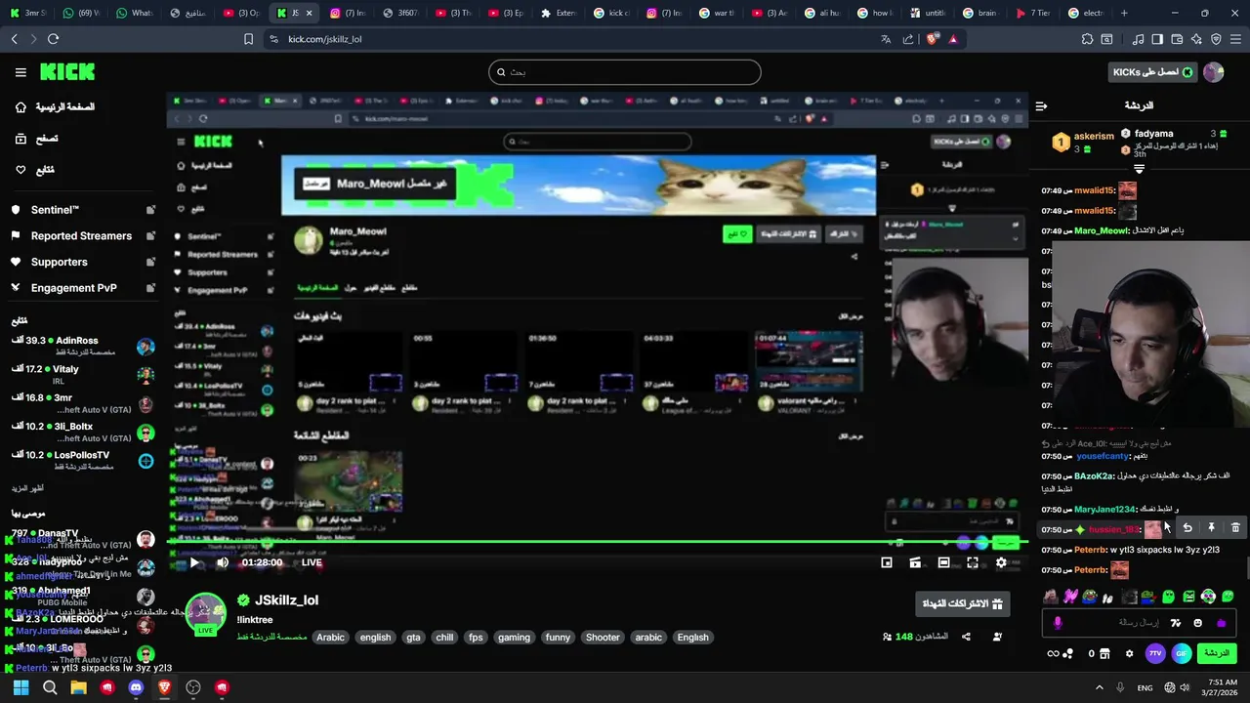The image size is (1250, 703).
Task: Expand chat leaderboard chevron
Action: point(1139,169)
